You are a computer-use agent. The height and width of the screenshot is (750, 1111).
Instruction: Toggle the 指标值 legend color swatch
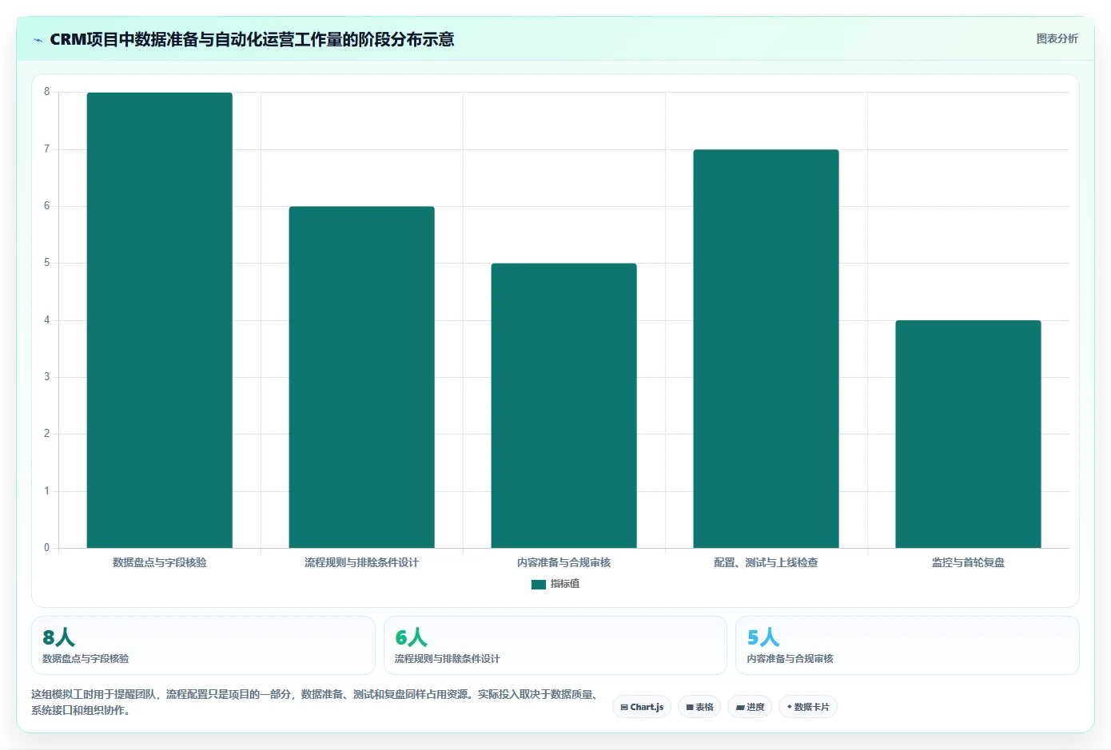coord(539,584)
